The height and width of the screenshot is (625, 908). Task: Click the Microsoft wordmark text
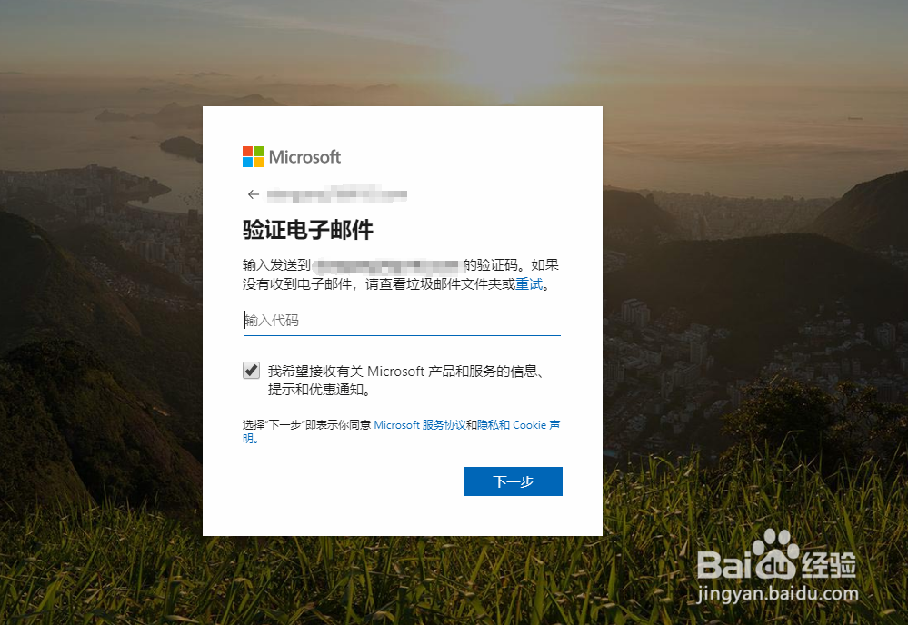click(304, 157)
